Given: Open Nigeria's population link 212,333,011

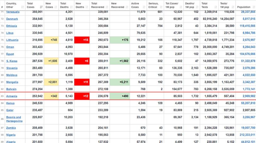Looking at the screenshot, I should pos(247,135).
